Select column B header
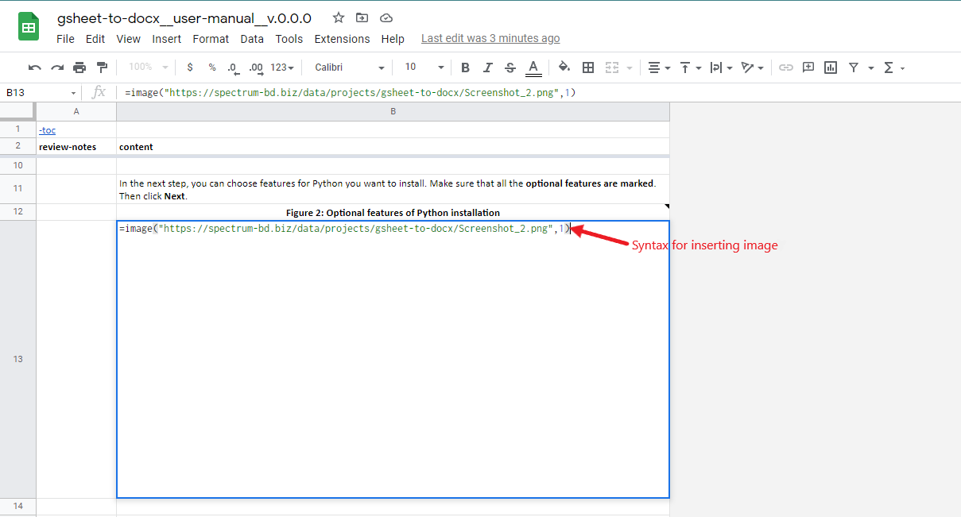Screen dimensions: 961x517 393,112
